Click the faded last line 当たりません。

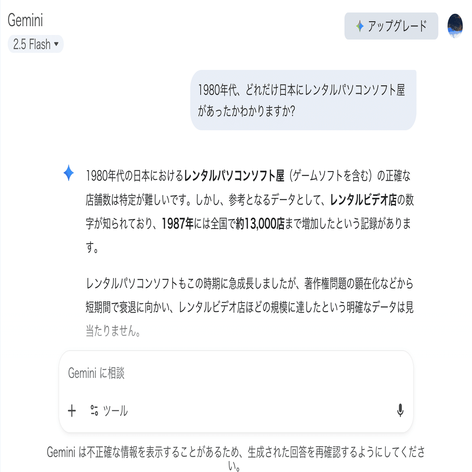(113, 331)
